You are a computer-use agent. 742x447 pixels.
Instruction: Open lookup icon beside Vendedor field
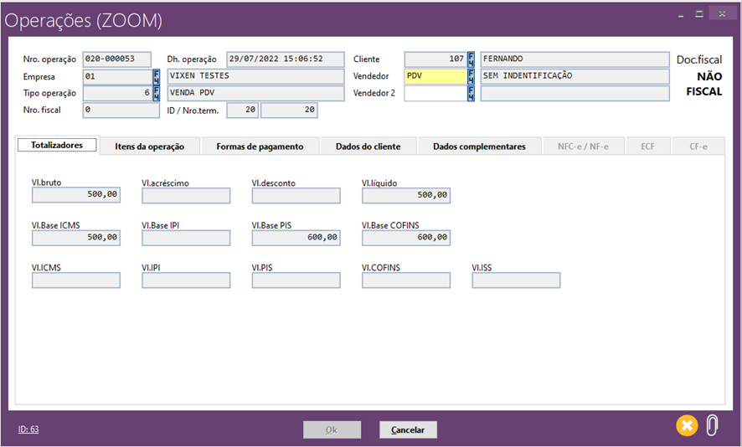[x=471, y=76]
